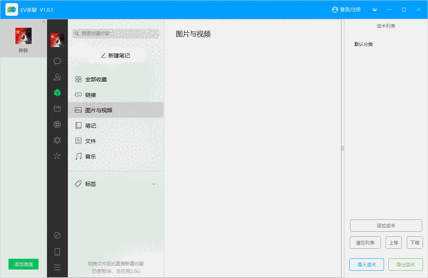This screenshot has width=428, height=278.
Task: Open the hamburger menu at sidebar bottom
Action: [57, 267]
